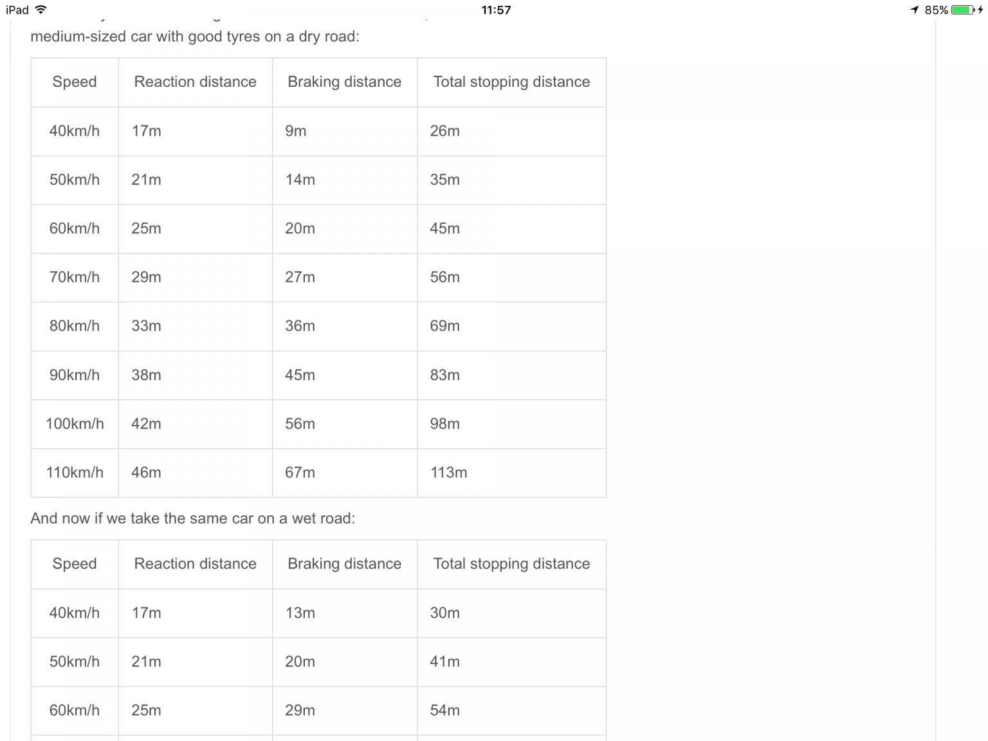Click the "same car on a wet road" sentence
The image size is (988, 741).
pyautogui.click(x=192, y=518)
